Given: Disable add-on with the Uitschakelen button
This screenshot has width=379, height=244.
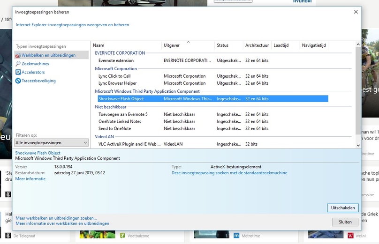Looking at the screenshot, I should [x=343, y=208].
